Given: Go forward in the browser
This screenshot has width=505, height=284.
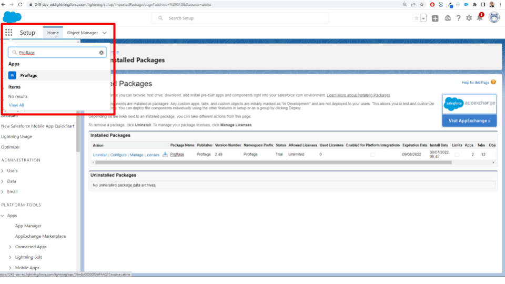Looking at the screenshot, I should click(12, 5).
